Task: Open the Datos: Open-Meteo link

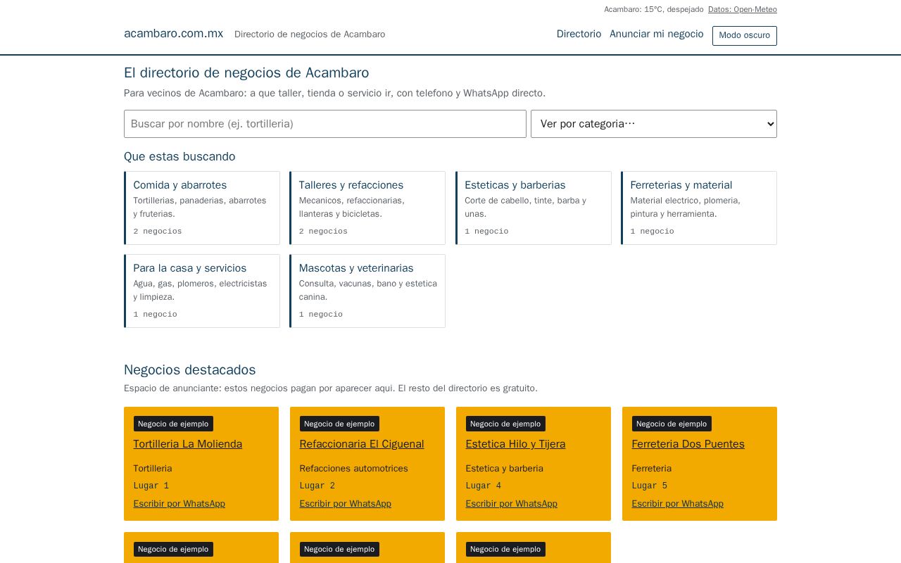Action: point(743,9)
